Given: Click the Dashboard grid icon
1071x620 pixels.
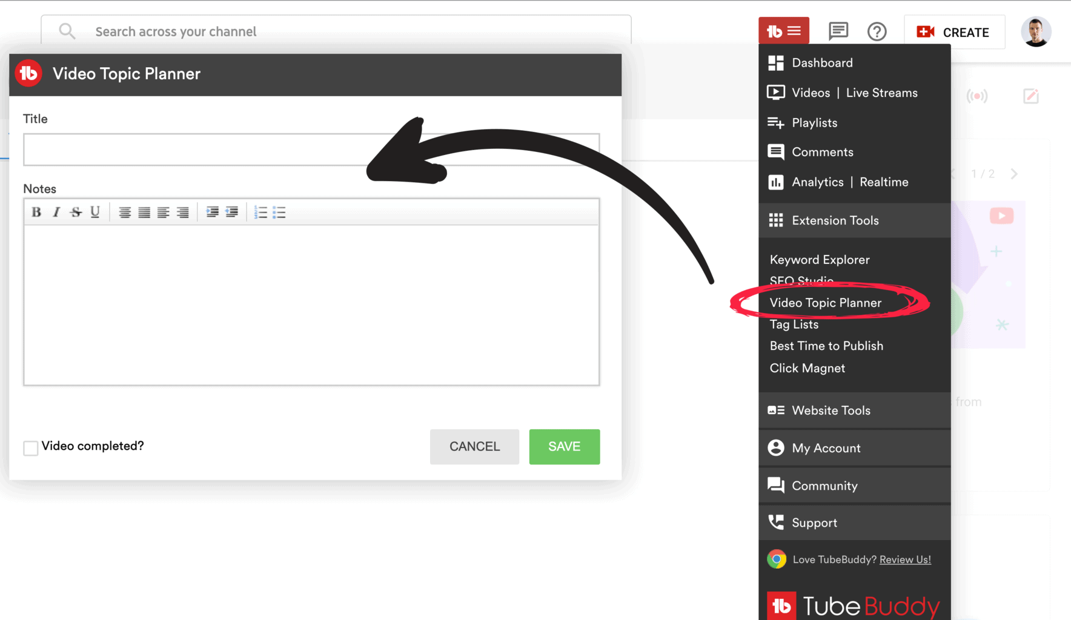Looking at the screenshot, I should (x=776, y=63).
